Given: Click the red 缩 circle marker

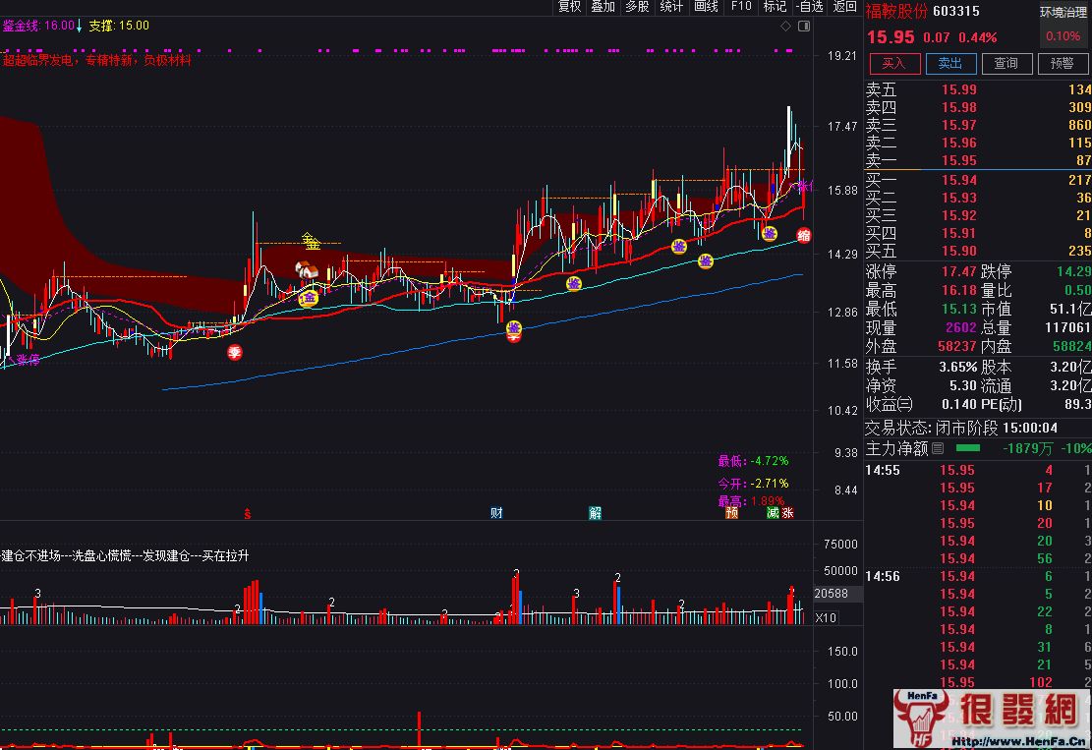Looking at the screenshot, I should 804,236.
